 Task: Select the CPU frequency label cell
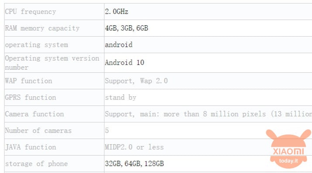click(x=54, y=11)
